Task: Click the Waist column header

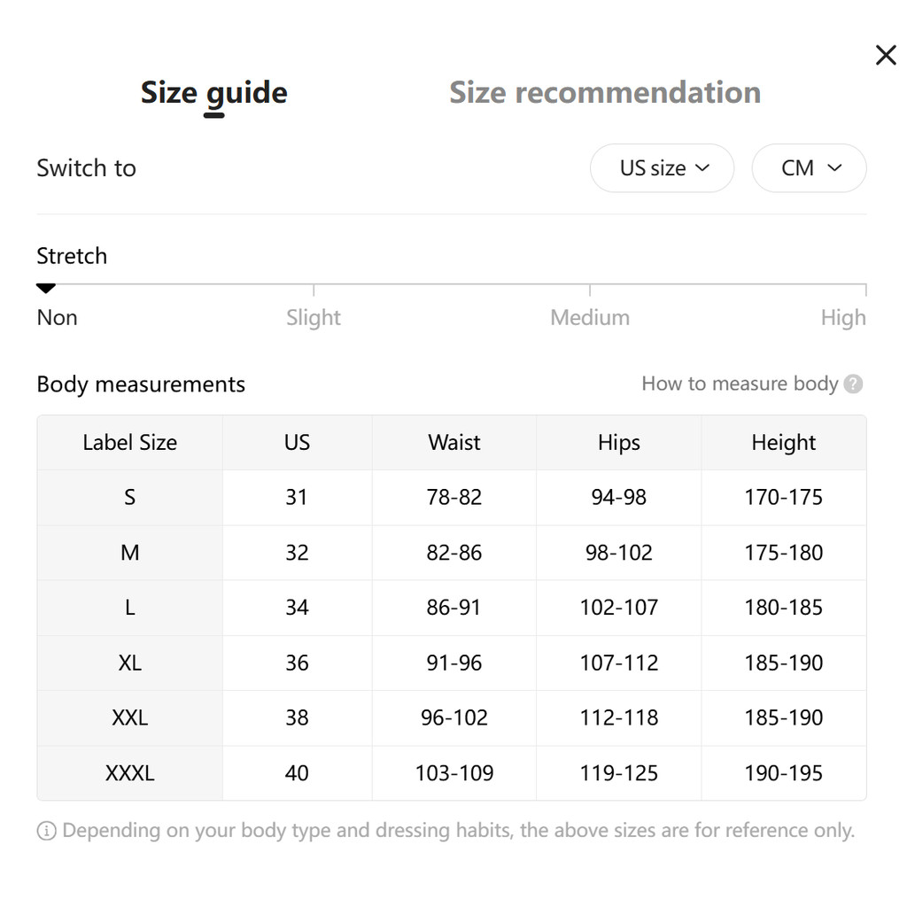Action: point(453,443)
